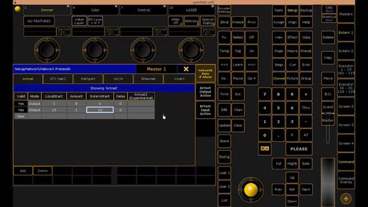Click the Backup key
Viewport: 368px width, 207px height.
click(x=306, y=10)
